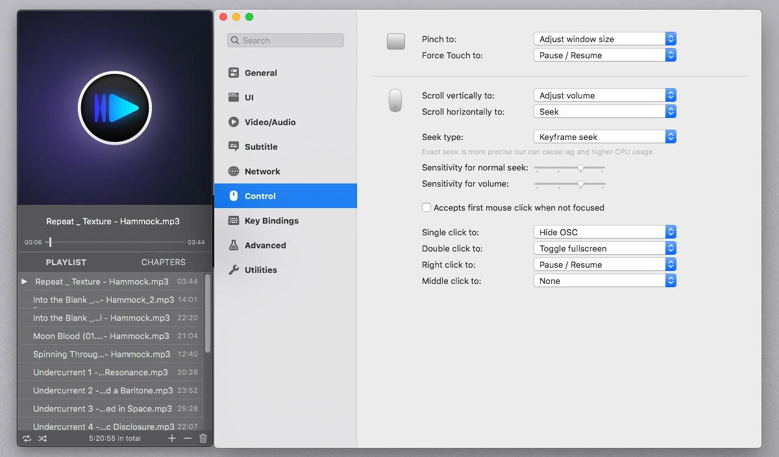Open the 'Middle click to' dropdown
Viewport: 779px width, 457px height.
(604, 281)
